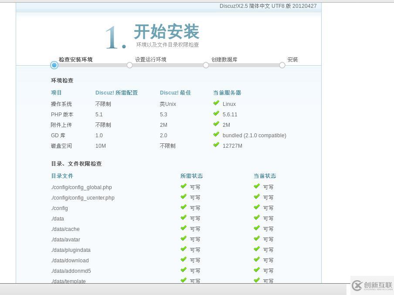Select the 安装 step label
This screenshot has height=295, width=394.
pos(292,60)
